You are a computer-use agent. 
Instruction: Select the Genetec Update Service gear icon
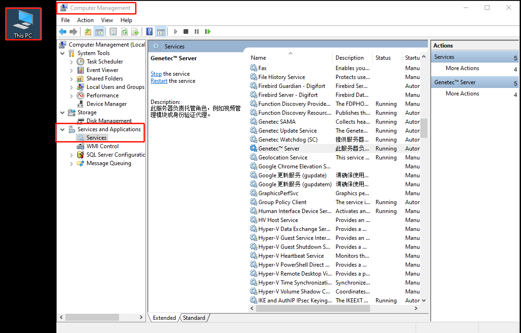[x=254, y=130]
